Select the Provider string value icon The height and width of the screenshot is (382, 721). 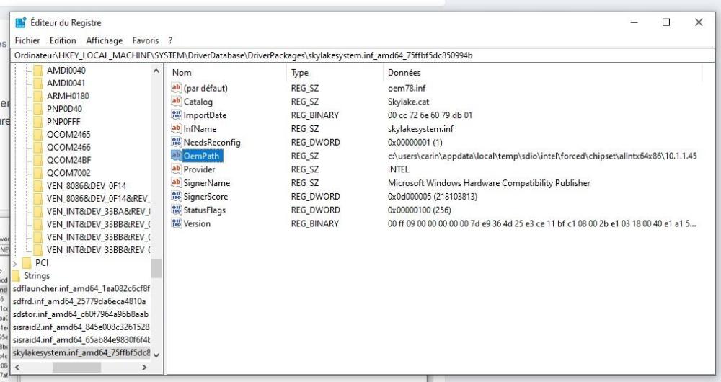(176, 169)
